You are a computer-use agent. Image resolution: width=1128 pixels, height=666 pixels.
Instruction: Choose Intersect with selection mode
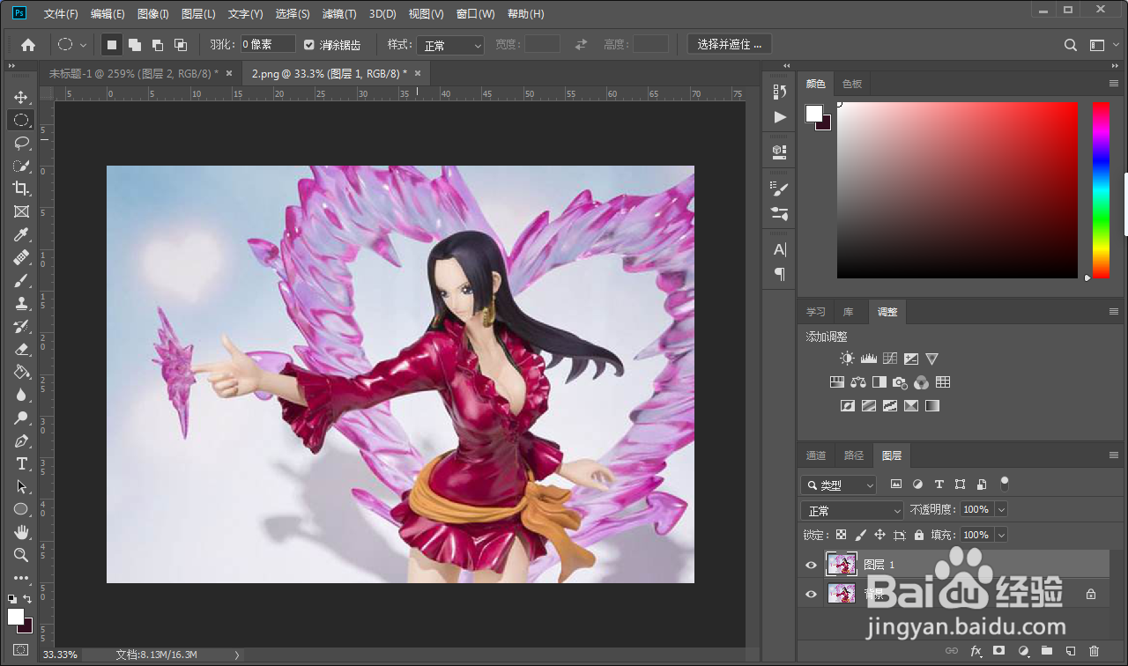click(x=181, y=45)
